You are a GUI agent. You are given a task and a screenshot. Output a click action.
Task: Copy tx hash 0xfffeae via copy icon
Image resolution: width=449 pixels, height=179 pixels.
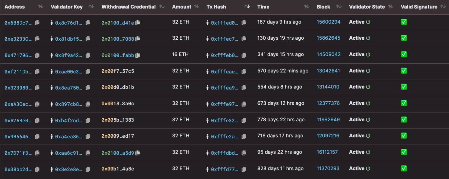point(244,71)
